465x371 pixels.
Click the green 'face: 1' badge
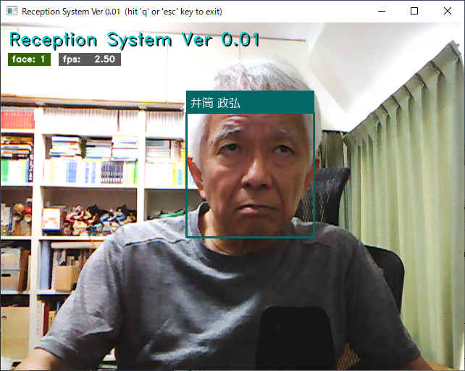click(x=29, y=59)
